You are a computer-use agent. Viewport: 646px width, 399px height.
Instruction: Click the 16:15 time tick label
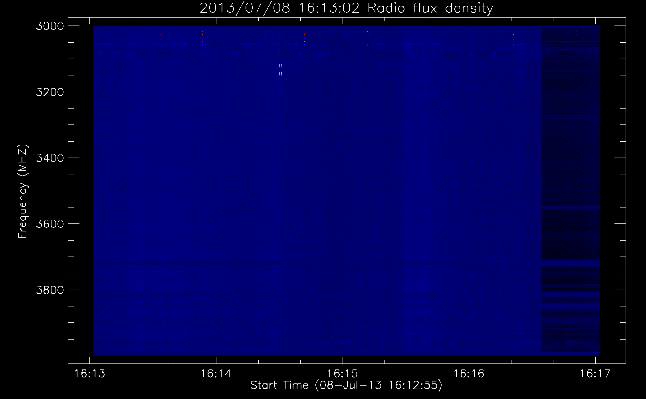tap(342, 373)
